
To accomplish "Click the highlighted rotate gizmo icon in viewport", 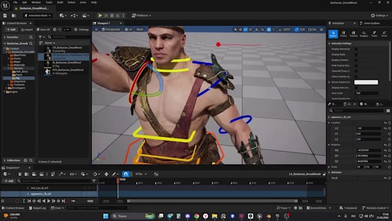I will click(x=246, y=29).
